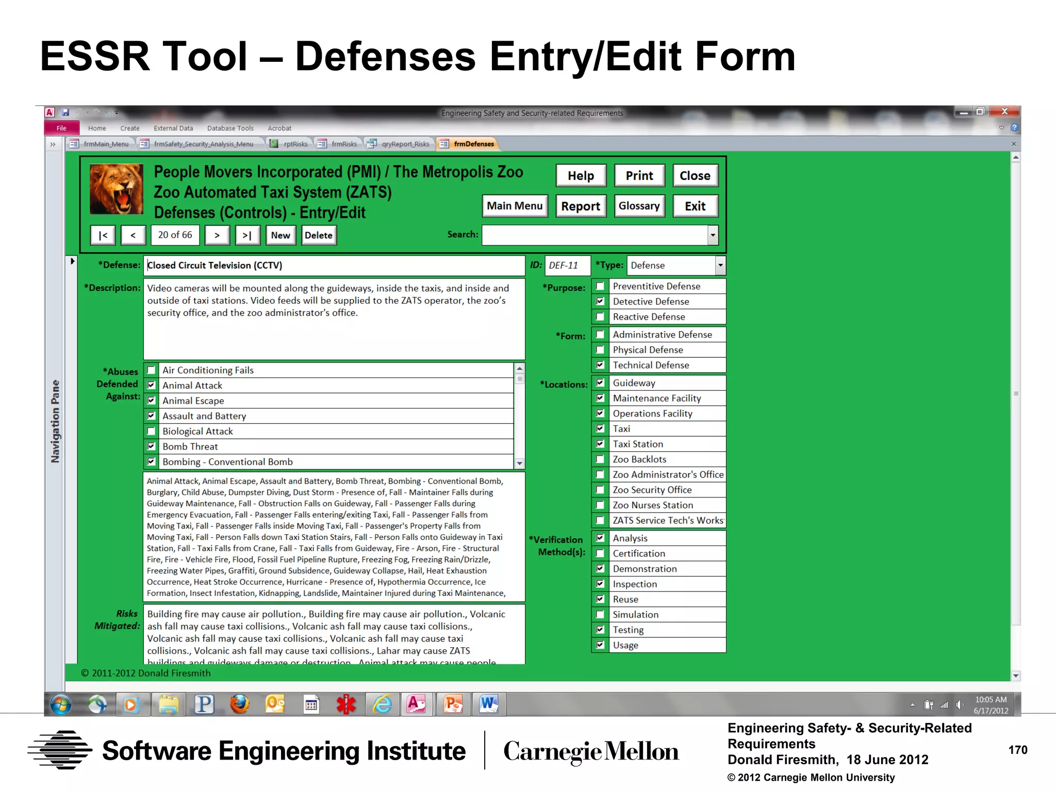Open the File ribbon tab
Viewport: 1056px width, 792px height.
coord(61,128)
